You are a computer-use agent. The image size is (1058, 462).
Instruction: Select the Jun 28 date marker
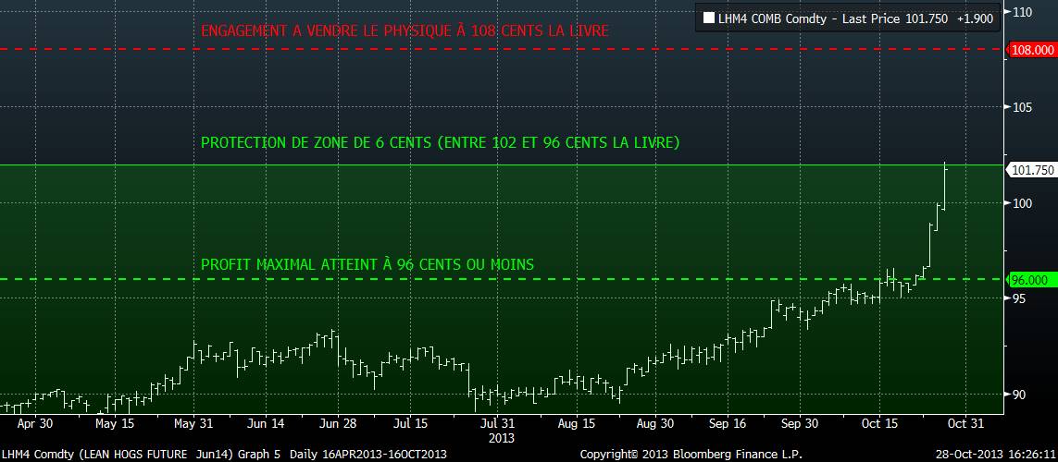[337, 424]
